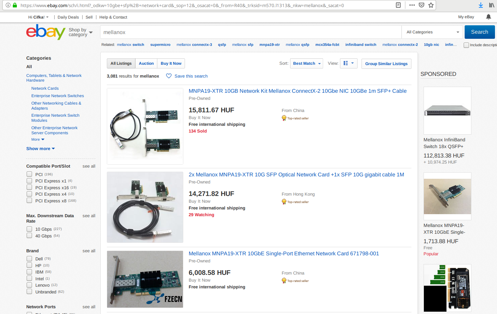Click see all for Max. Downstream Data Rate
Image resolution: width=497 pixels, height=314 pixels.
click(x=89, y=216)
